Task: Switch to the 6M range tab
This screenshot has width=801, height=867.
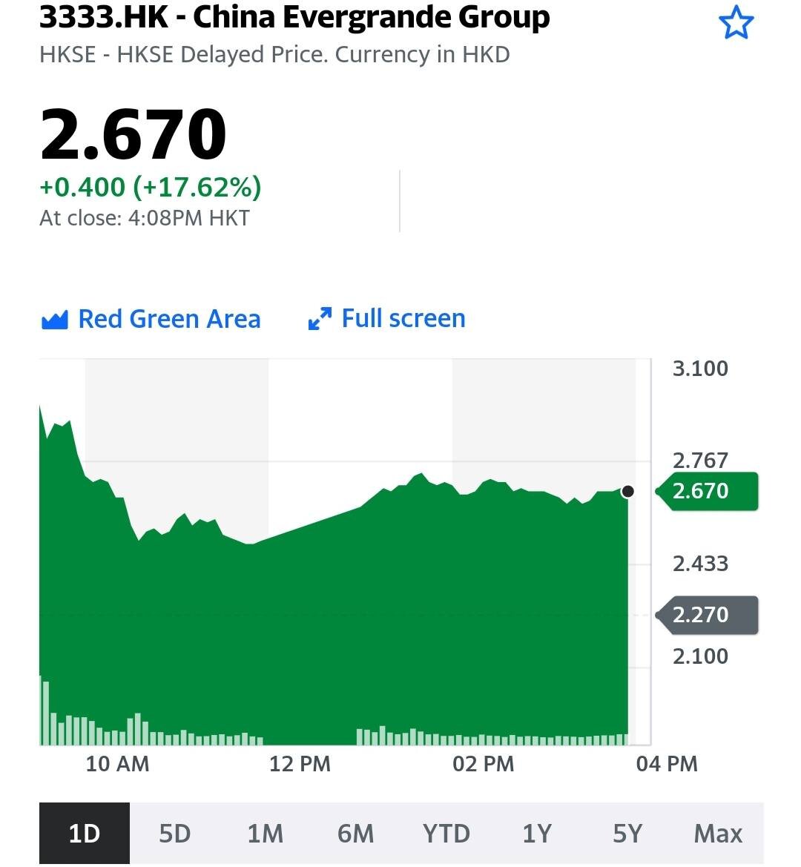Action: point(356,834)
